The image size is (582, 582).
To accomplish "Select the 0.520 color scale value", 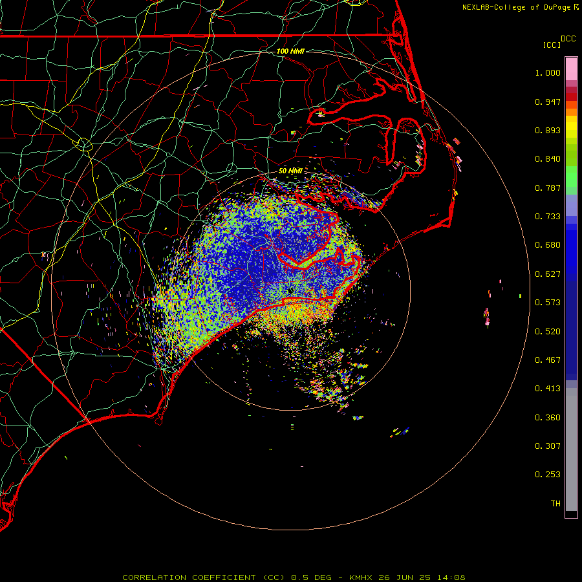I will pyautogui.click(x=548, y=332).
